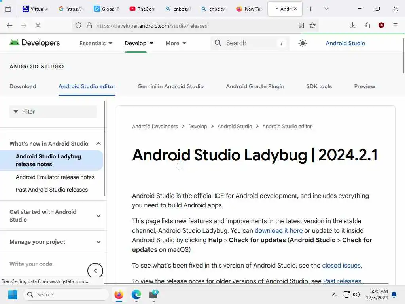
Task: Click the page vertical scrollbar
Action: (403, 55)
